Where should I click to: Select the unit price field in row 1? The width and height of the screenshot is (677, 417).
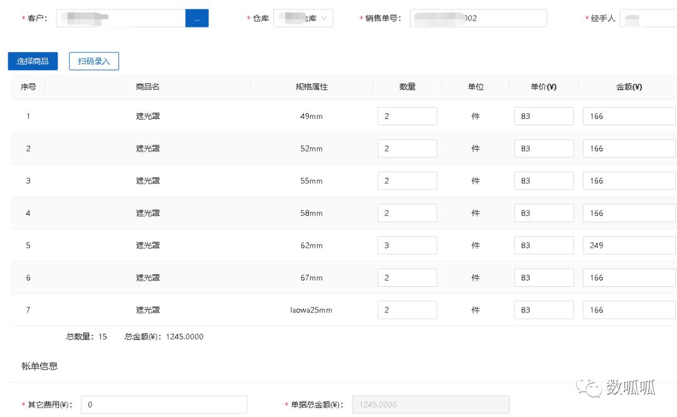click(x=543, y=115)
